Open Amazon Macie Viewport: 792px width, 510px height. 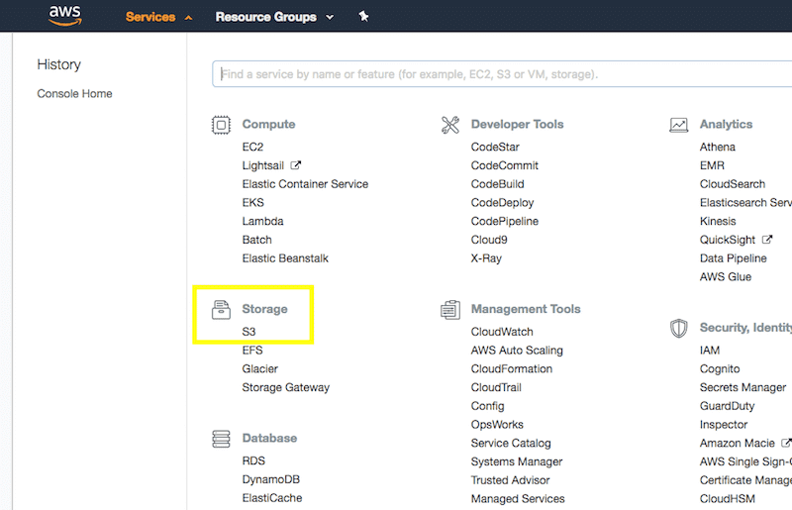[x=737, y=444]
